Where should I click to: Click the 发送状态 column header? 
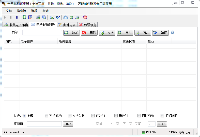coord(134,41)
